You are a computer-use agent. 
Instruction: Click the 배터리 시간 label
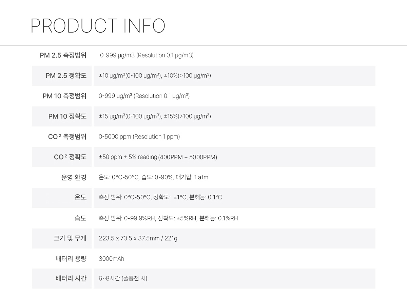point(71,279)
